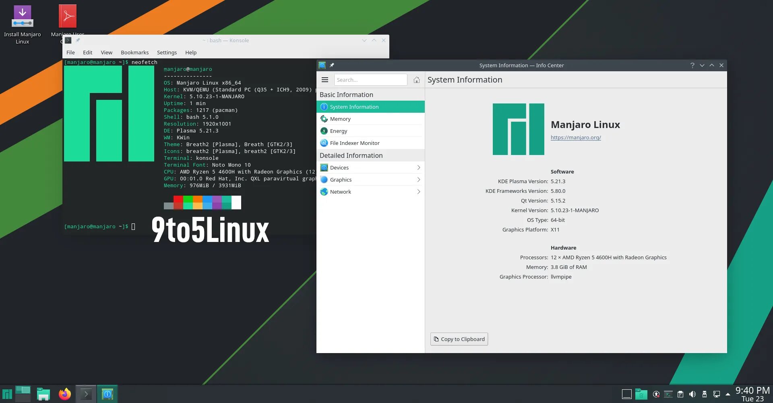The height and width of the screenshot is (403, 773).
Task: Open the Manjaro application launcher
Action: coord(7,394)
